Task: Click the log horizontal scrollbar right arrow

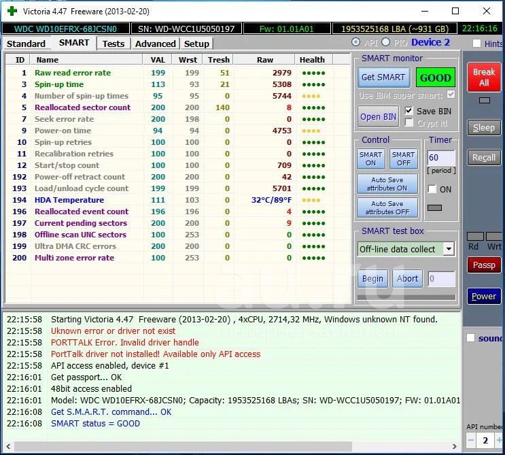Action: [x=455, y=446]
